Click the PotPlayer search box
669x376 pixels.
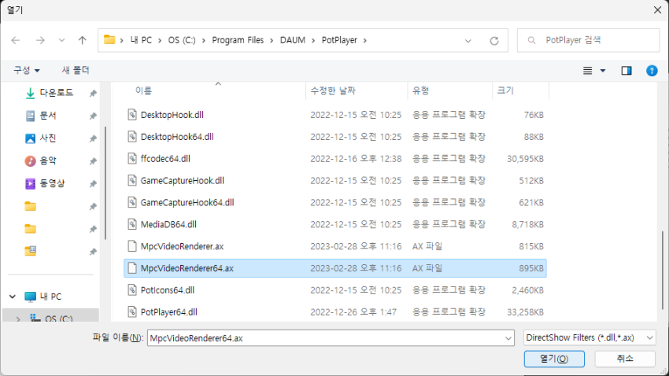point(588,40)
